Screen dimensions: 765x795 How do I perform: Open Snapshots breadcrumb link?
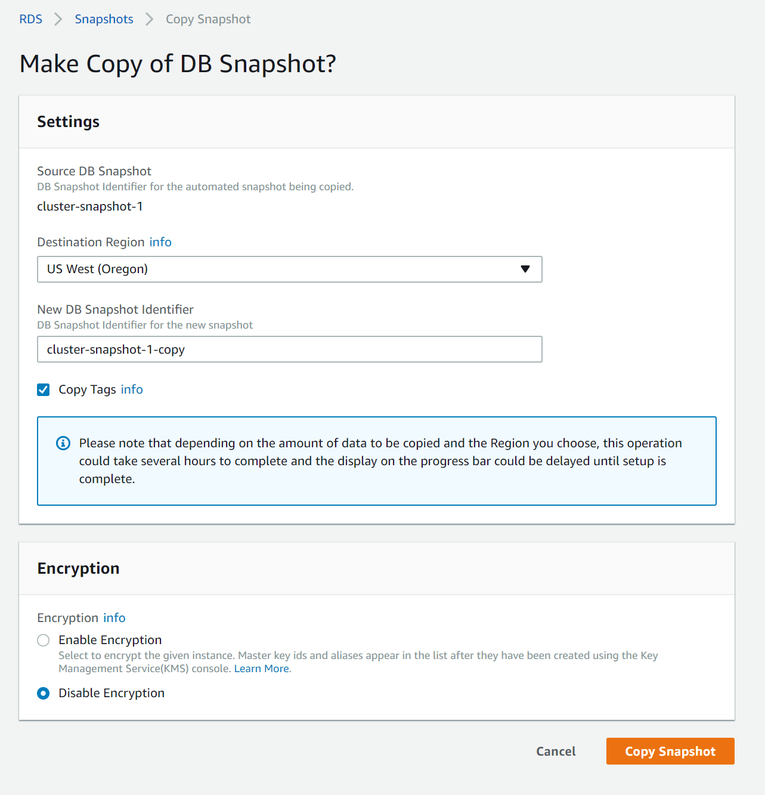pyautogui.click(x=104, y=19)
